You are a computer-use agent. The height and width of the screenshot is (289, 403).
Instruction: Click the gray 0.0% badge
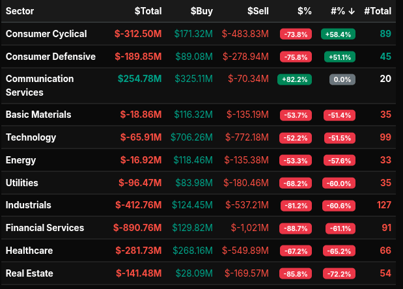click(x=342, y=79)
